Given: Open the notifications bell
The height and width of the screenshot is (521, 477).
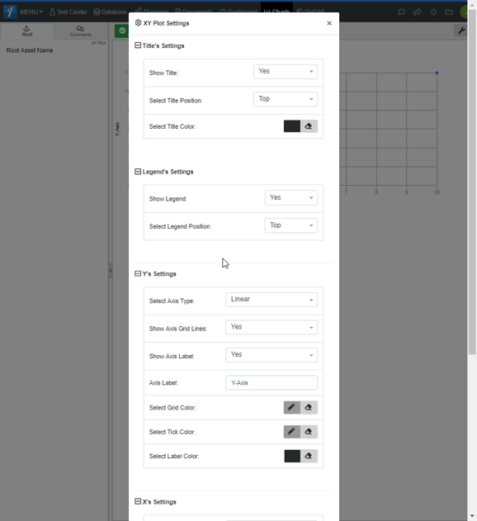Looking at the screenshot, I should pos(433,12).
